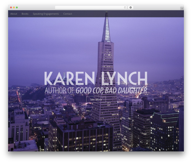The height and width of the screenshot is (163, 192).
Task: Add a new tab with plus icon
Action: point(182,8)
